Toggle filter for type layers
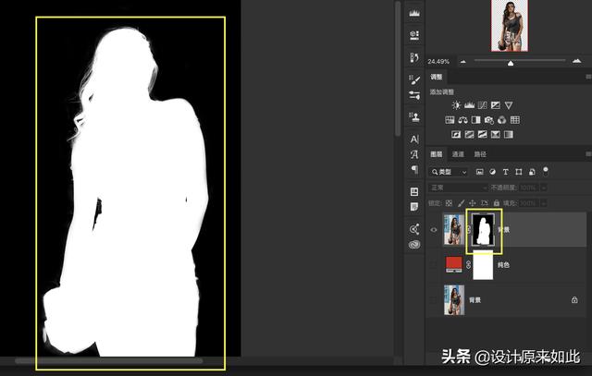592x376 pixels. coord(506,172)
